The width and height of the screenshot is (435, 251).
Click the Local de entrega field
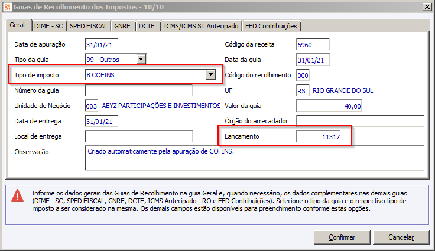tap(138, 136)
